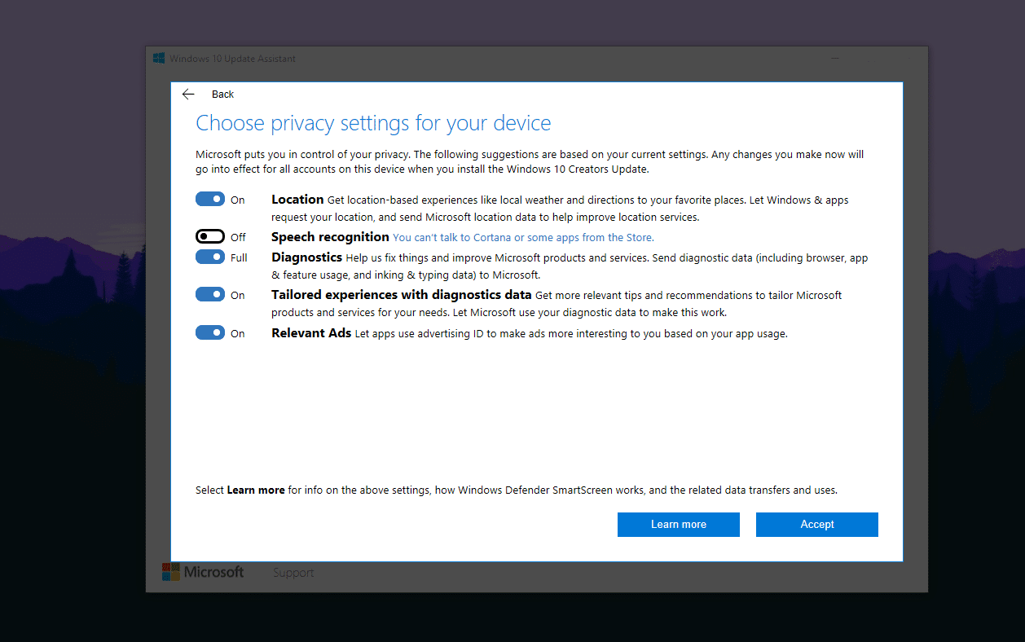Slide the Diagnostics switch away from Full
This screenshot has height=642, width=1025.
pyautogui.click(x=209, y=257)
